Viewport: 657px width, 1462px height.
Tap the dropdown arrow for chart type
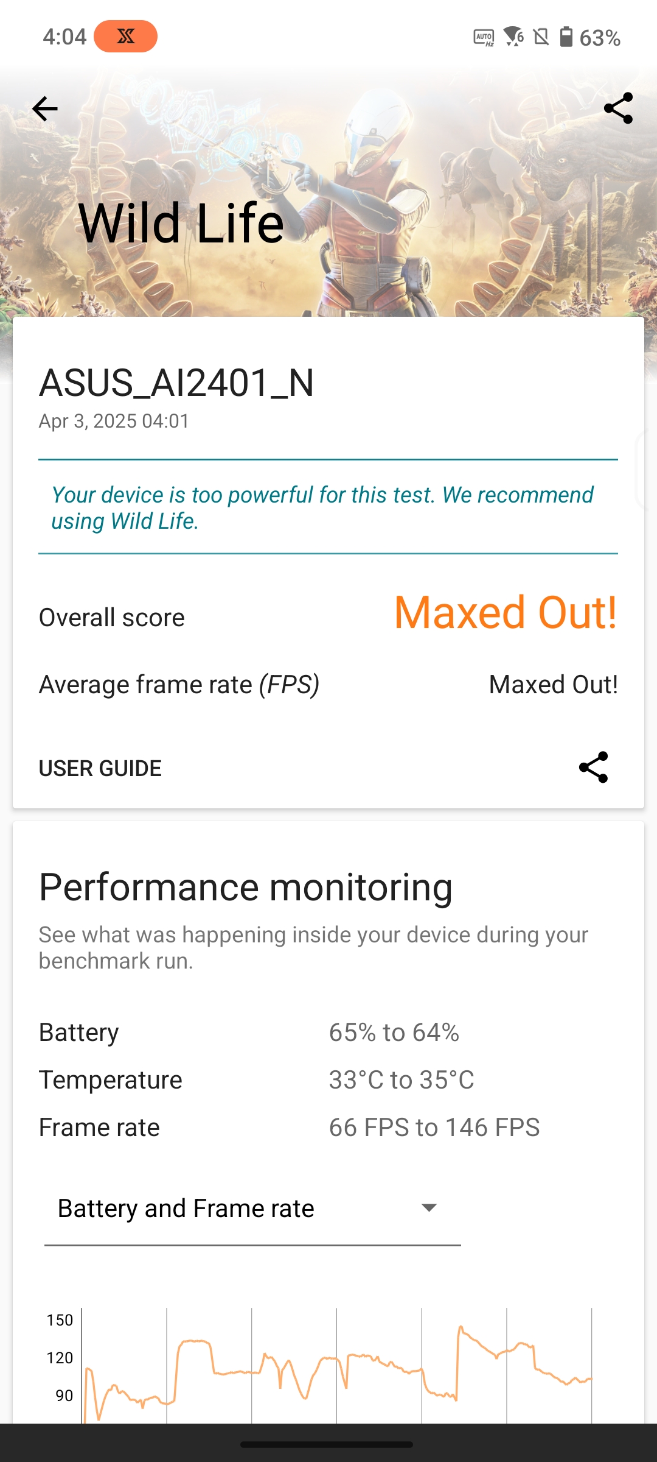[x=429, y=1207]
